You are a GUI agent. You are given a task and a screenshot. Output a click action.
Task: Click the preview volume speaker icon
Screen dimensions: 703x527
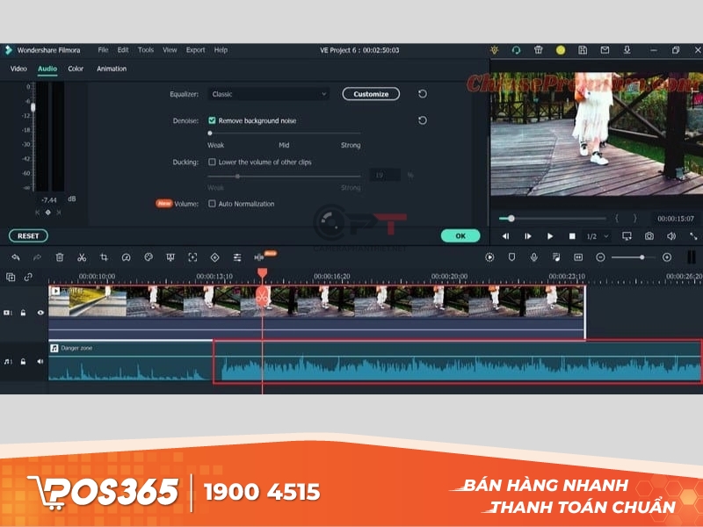[x=670, y=236]
